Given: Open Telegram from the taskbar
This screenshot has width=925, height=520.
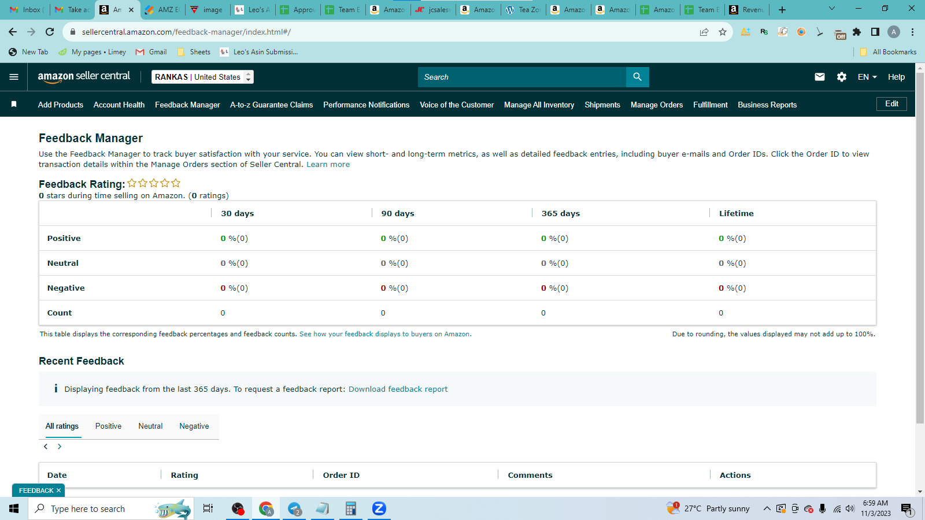Looking at the screenshot, I should (294, 508).
